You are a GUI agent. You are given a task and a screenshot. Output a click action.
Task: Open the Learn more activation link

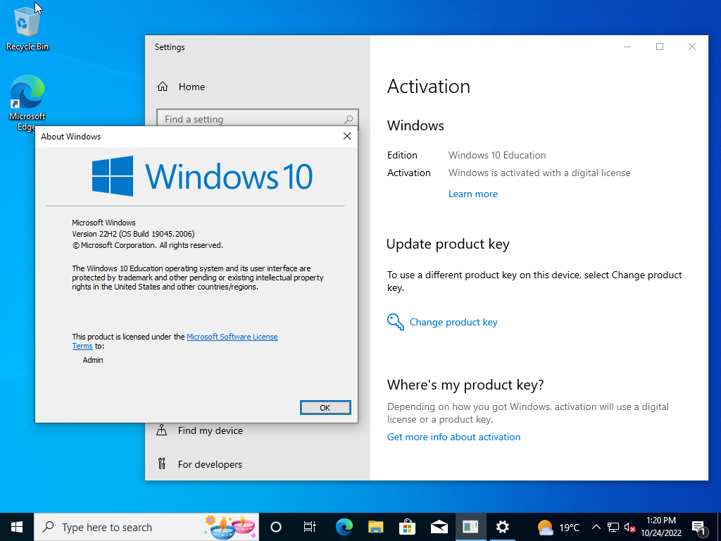472,193
